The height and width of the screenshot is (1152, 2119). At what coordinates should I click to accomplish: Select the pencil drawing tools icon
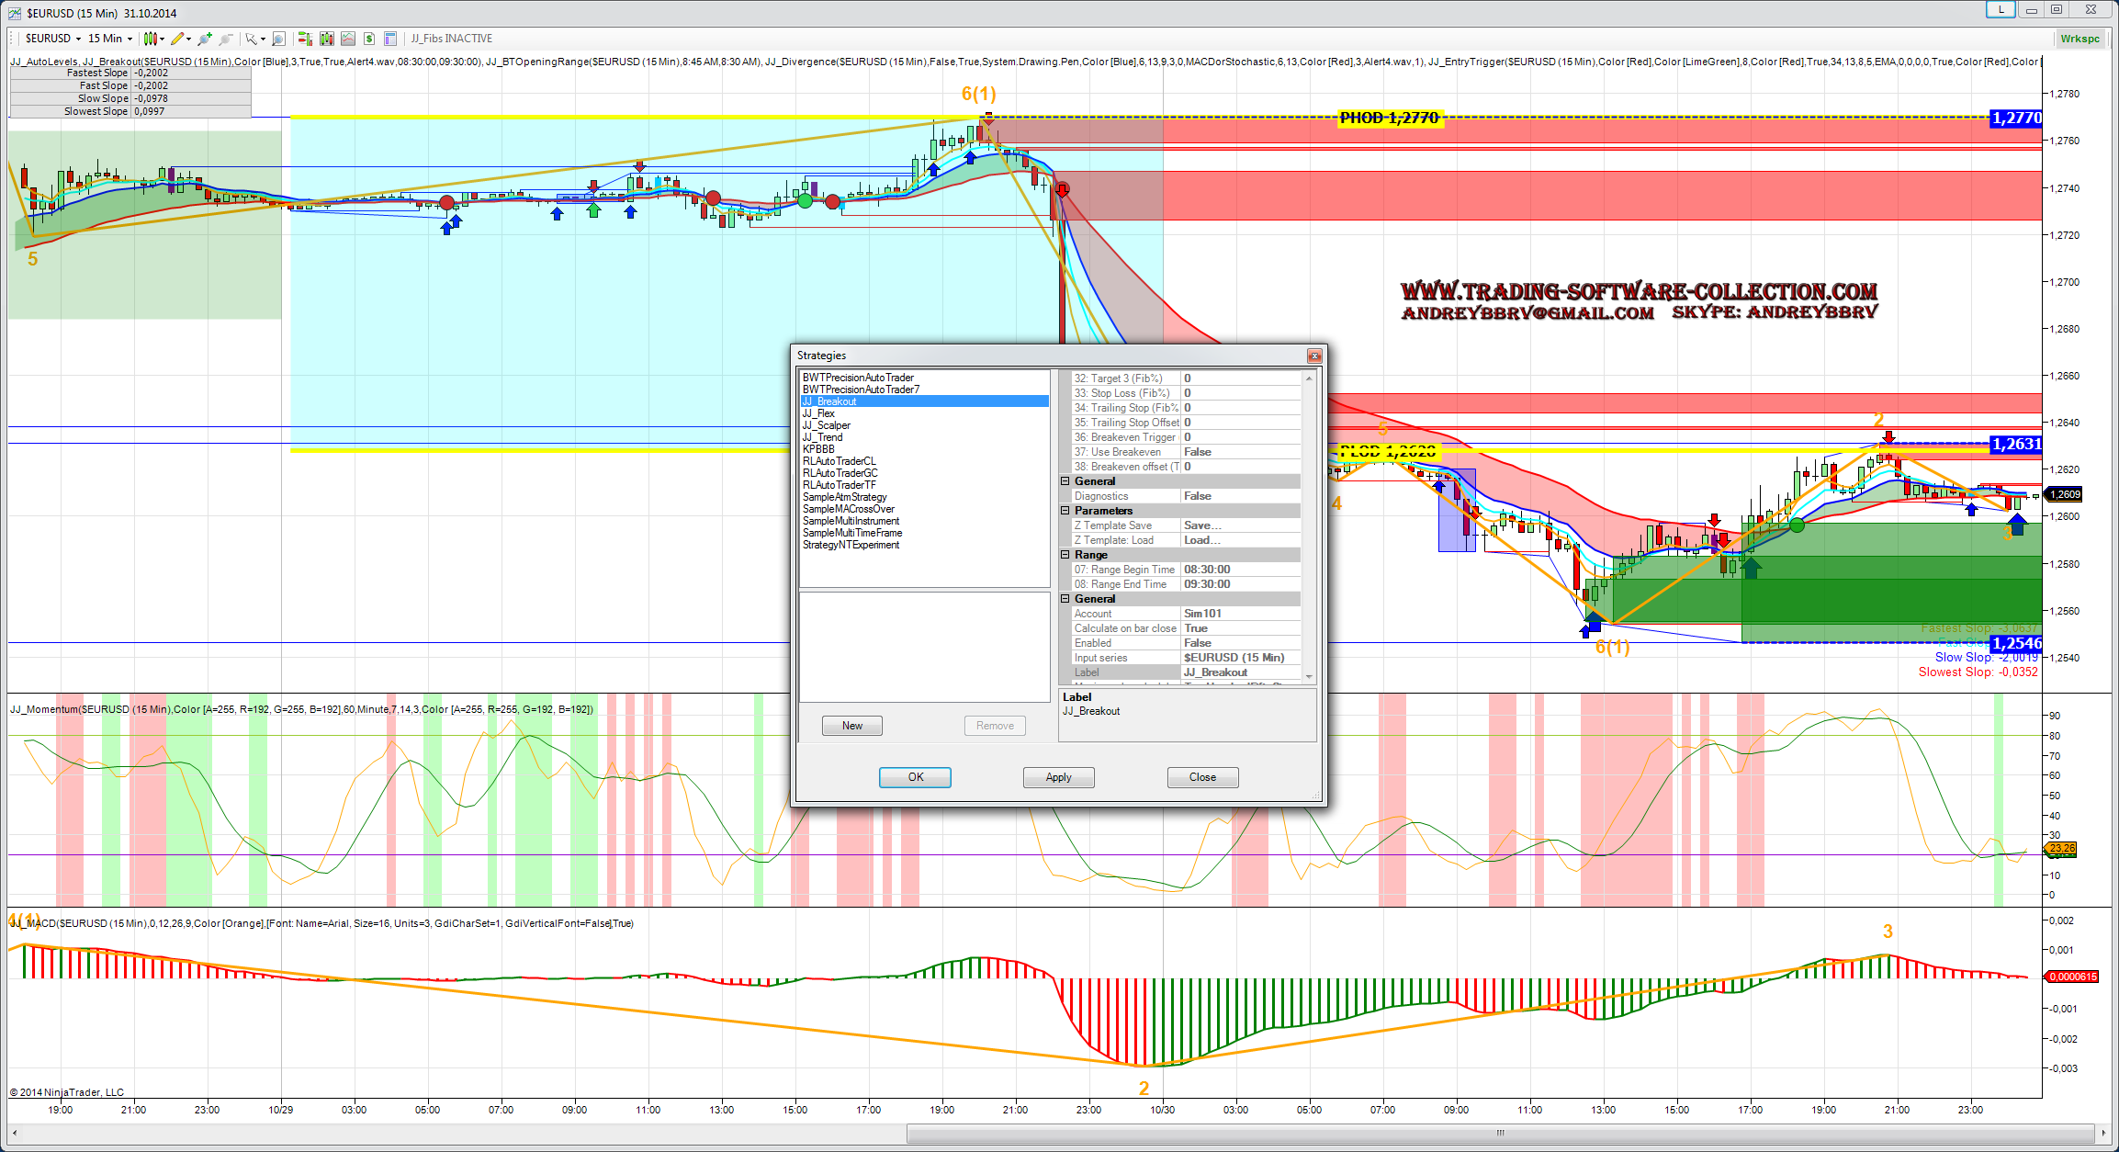178,39
